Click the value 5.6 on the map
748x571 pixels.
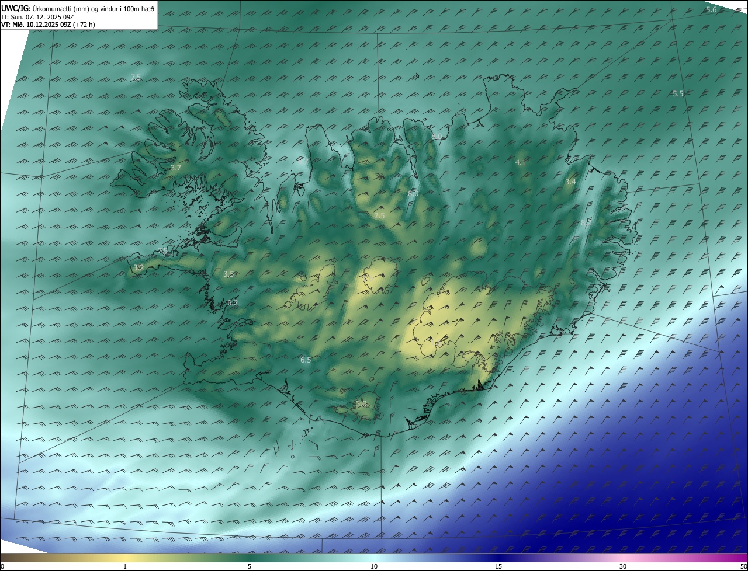click(x=711, y=10)
